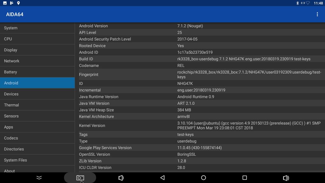
Task: Switch to the Apps section
Action: (37, 127)
